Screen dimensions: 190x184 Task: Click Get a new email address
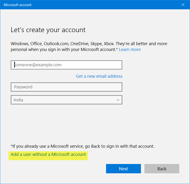click(99, 76)
